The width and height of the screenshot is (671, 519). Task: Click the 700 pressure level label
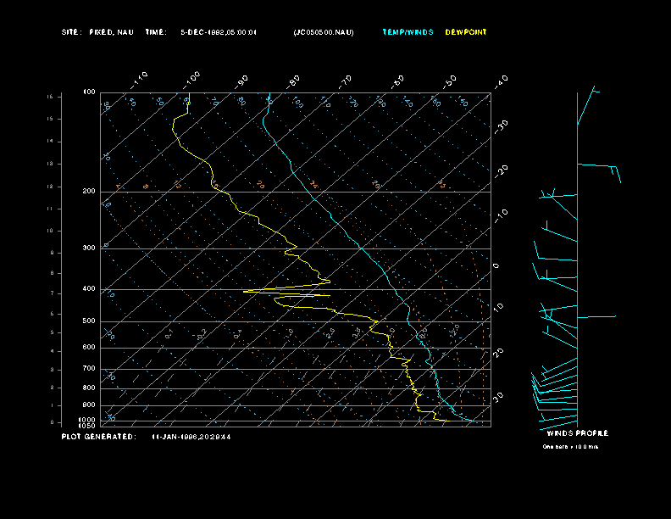[x=89, y=368]
